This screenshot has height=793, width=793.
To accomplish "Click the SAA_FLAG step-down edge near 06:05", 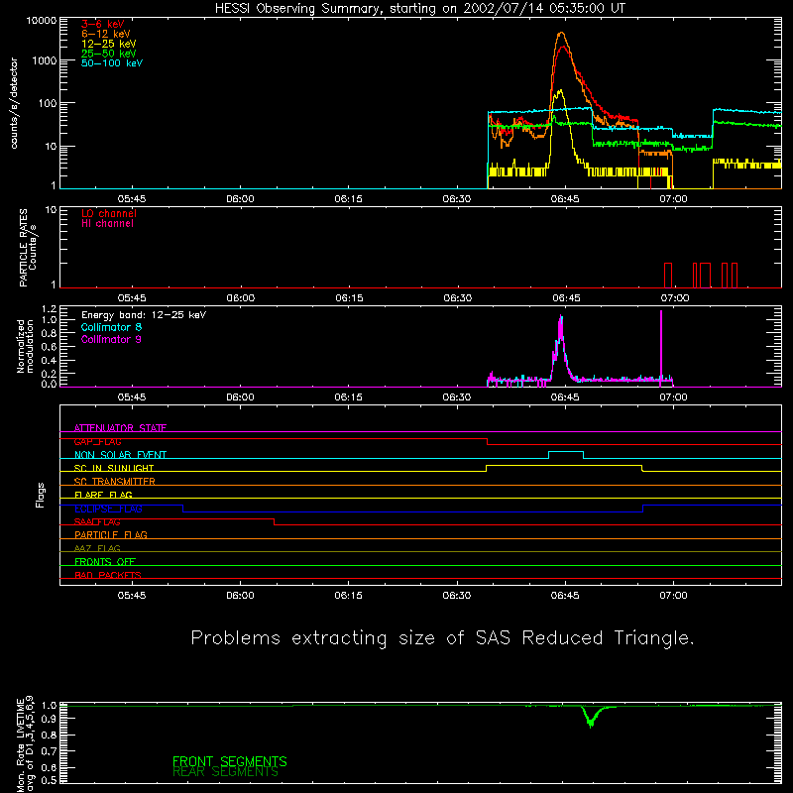I will click(x=275, y=522).
